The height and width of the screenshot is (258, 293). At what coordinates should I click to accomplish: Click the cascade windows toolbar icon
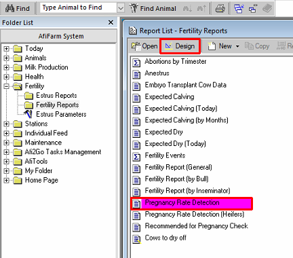(x=239, y=9)
